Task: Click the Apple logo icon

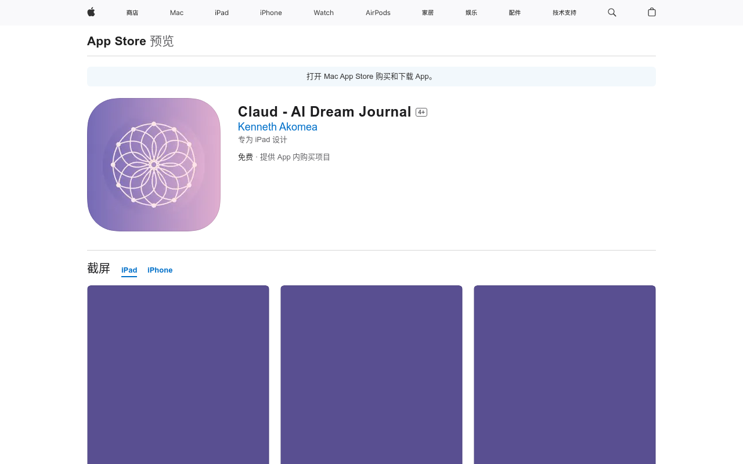Action: point(91,12)
